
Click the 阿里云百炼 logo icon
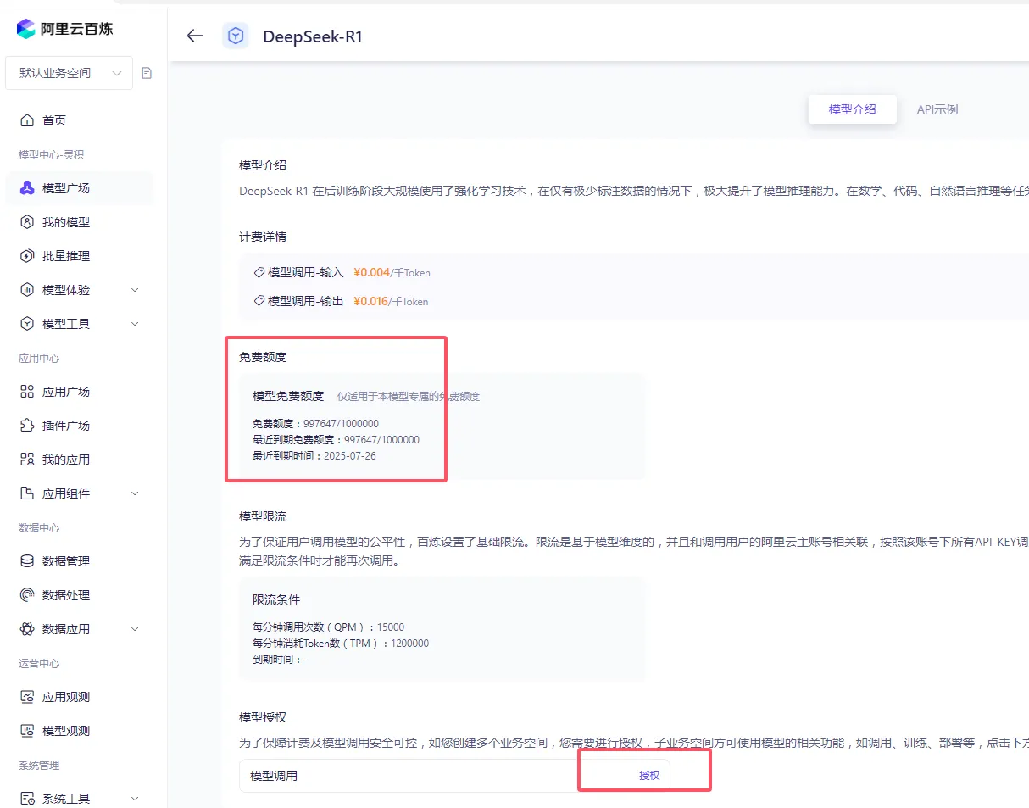pyautogui.click(x=26, y=29)
